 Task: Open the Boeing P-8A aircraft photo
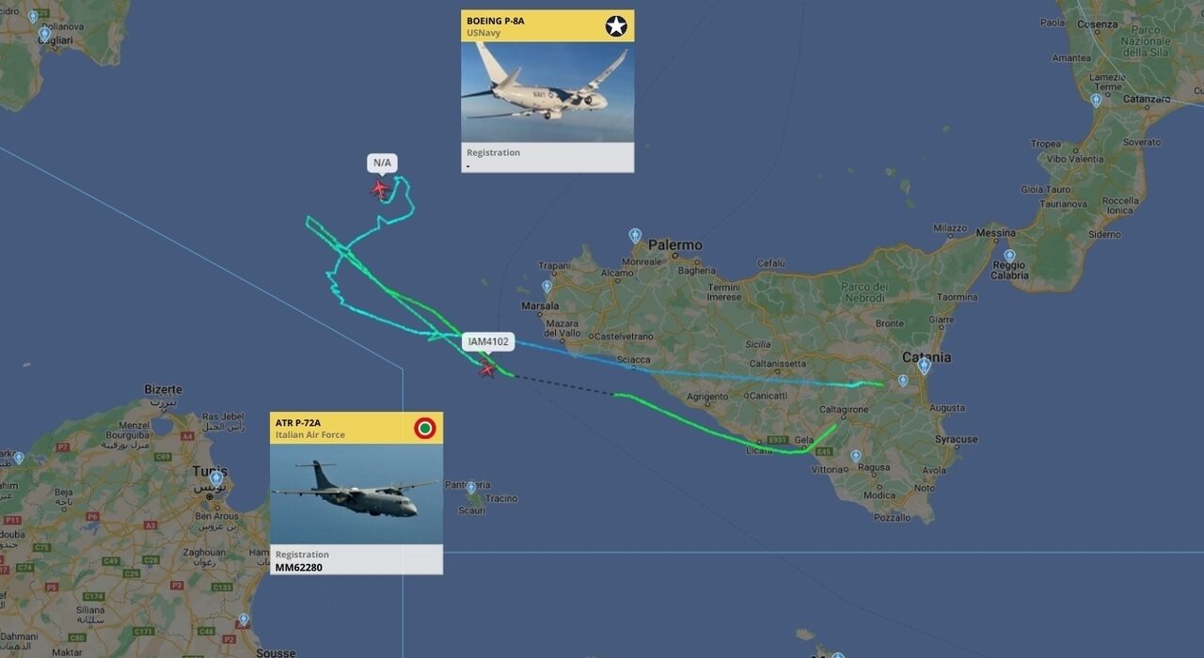tap(547, 92)
